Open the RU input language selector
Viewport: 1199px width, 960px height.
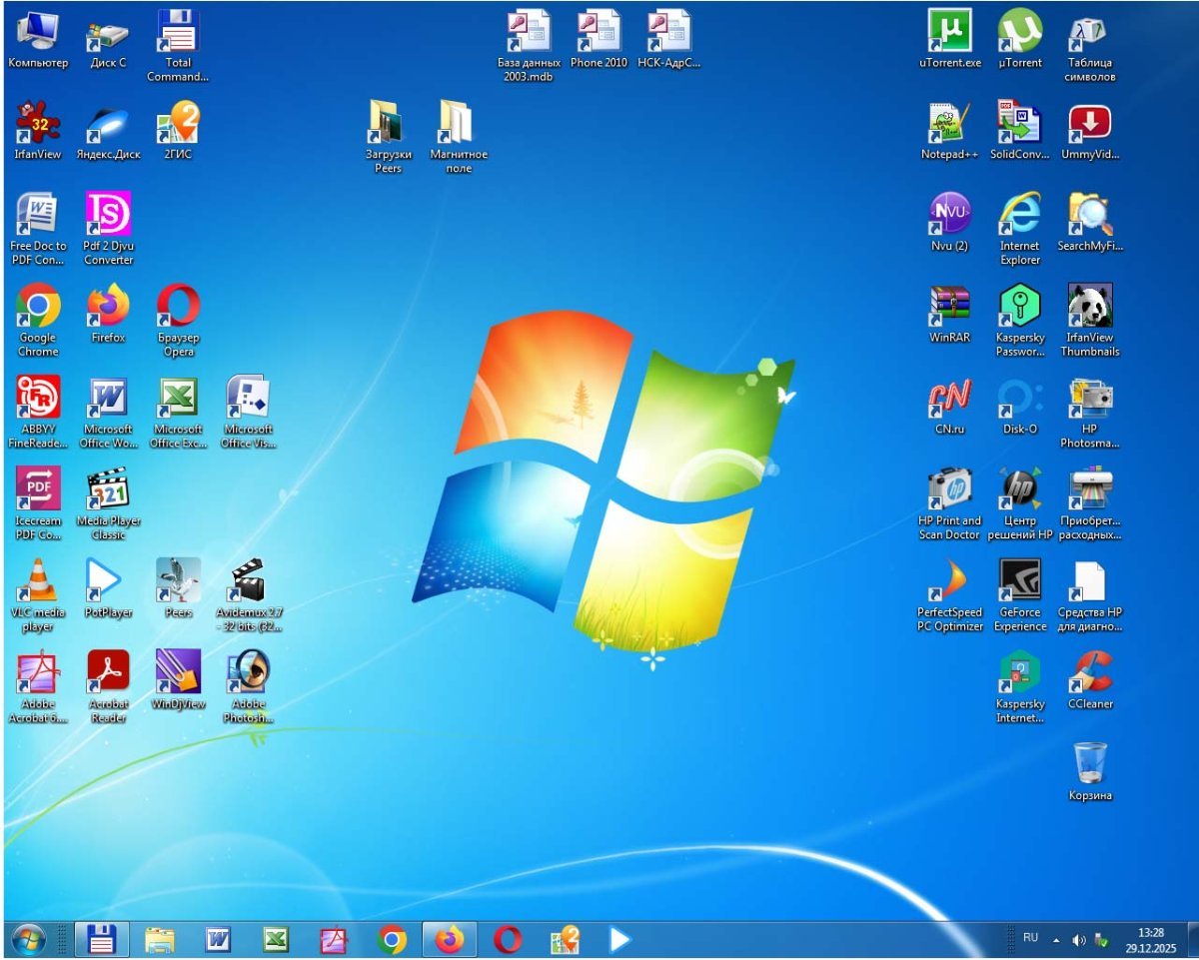1030,938
